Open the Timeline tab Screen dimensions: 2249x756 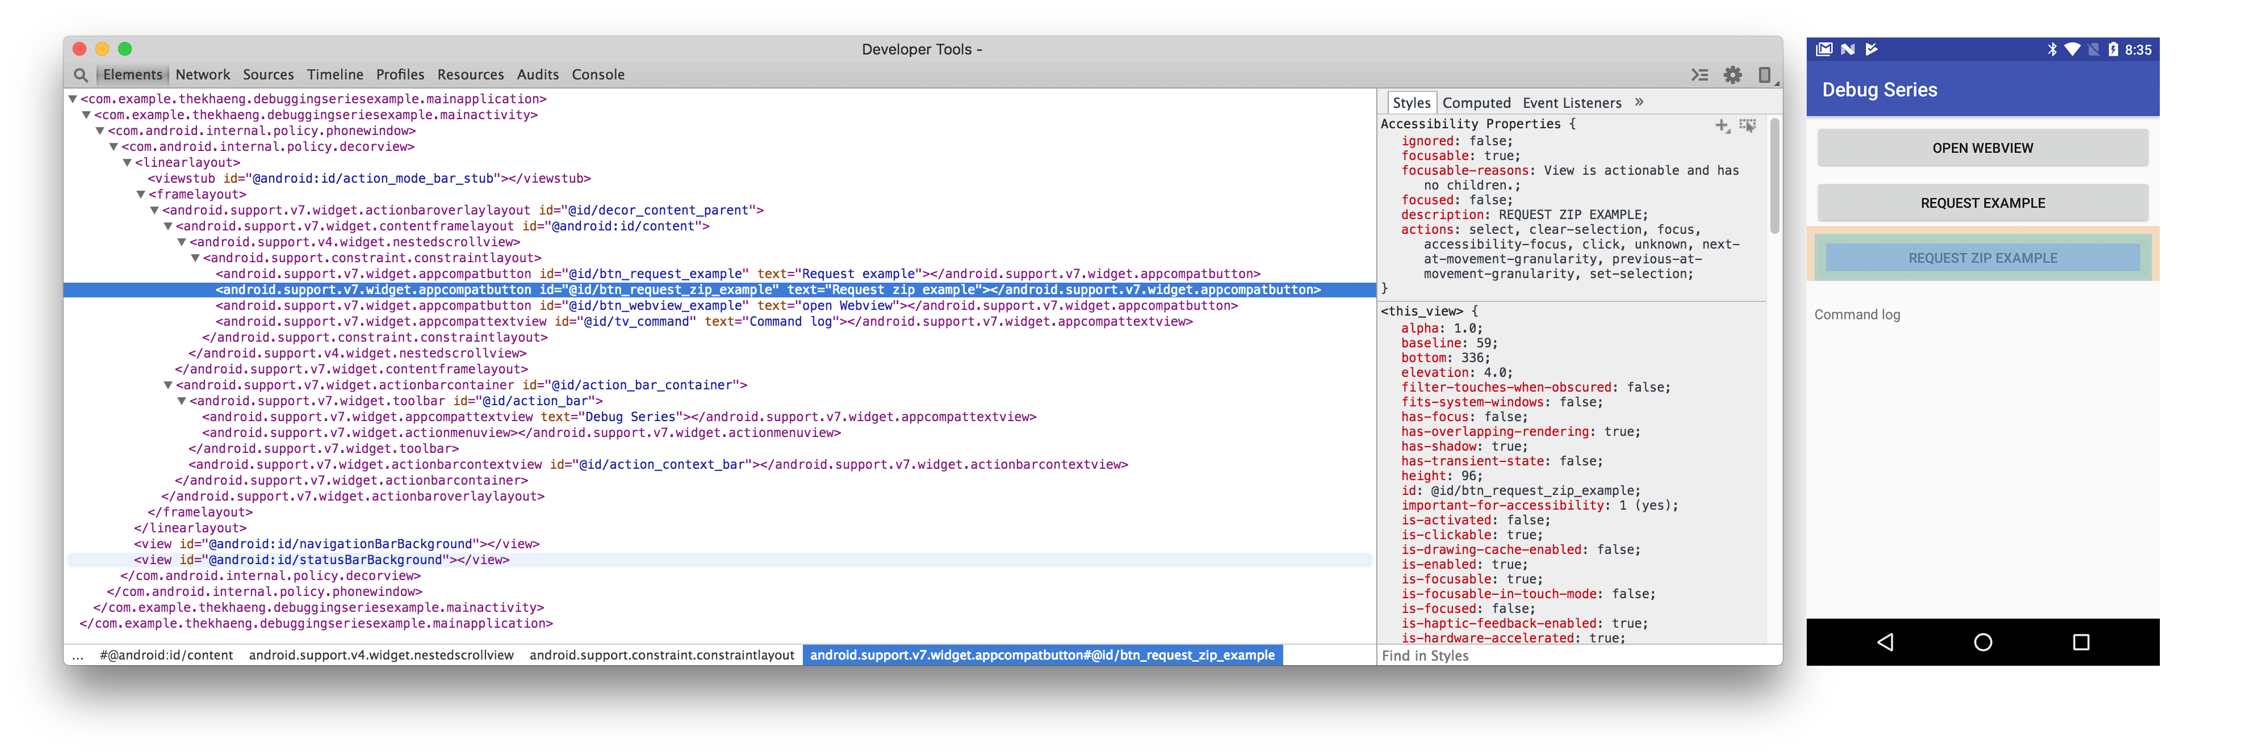click(x=335, y=75)
